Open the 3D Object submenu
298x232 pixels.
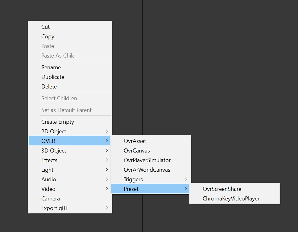[x=54, y=151]
